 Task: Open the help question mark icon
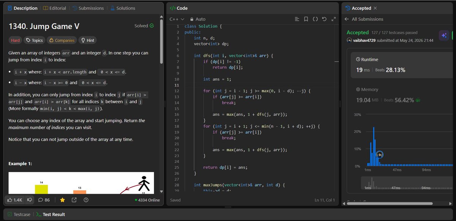(86, 200)
